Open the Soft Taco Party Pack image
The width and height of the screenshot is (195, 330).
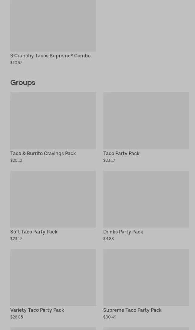(53, 199)
